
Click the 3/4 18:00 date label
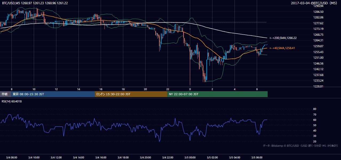tap(123, 157)
